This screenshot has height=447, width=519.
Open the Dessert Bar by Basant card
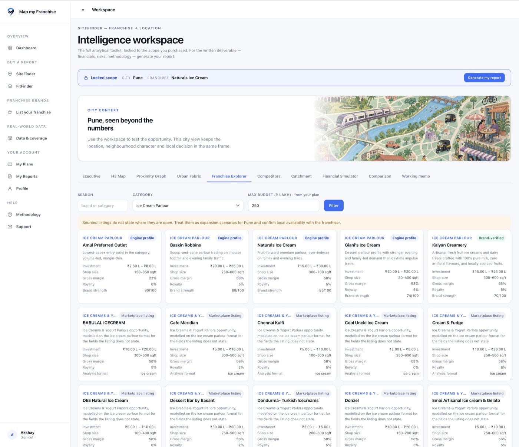coord(207,416)
